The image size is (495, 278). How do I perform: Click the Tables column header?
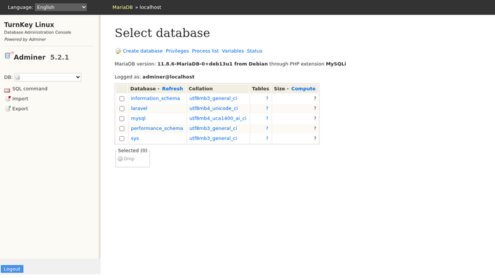(260, 89)
